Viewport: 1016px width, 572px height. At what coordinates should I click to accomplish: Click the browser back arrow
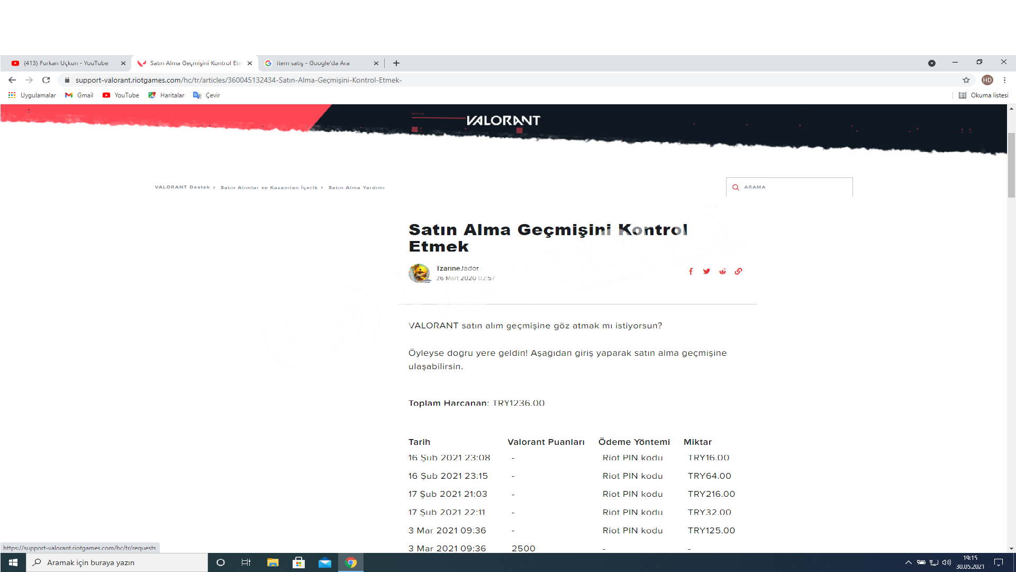pos(12,80)
